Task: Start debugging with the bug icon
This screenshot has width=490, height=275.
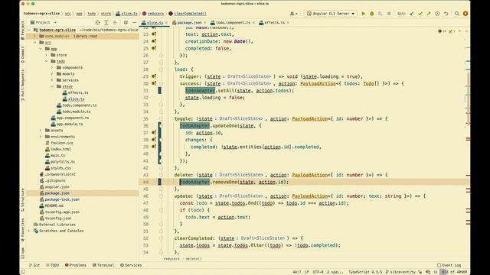Action: click(372, 14)
